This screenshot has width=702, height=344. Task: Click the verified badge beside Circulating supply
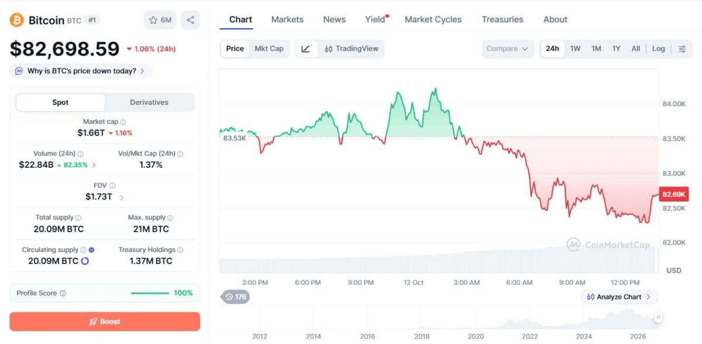(91, 250)
